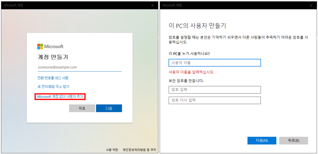This screenshot has width=318, height=154.
Task: Click the email address field someone@example.com
Action: click(x=79, y=67)
